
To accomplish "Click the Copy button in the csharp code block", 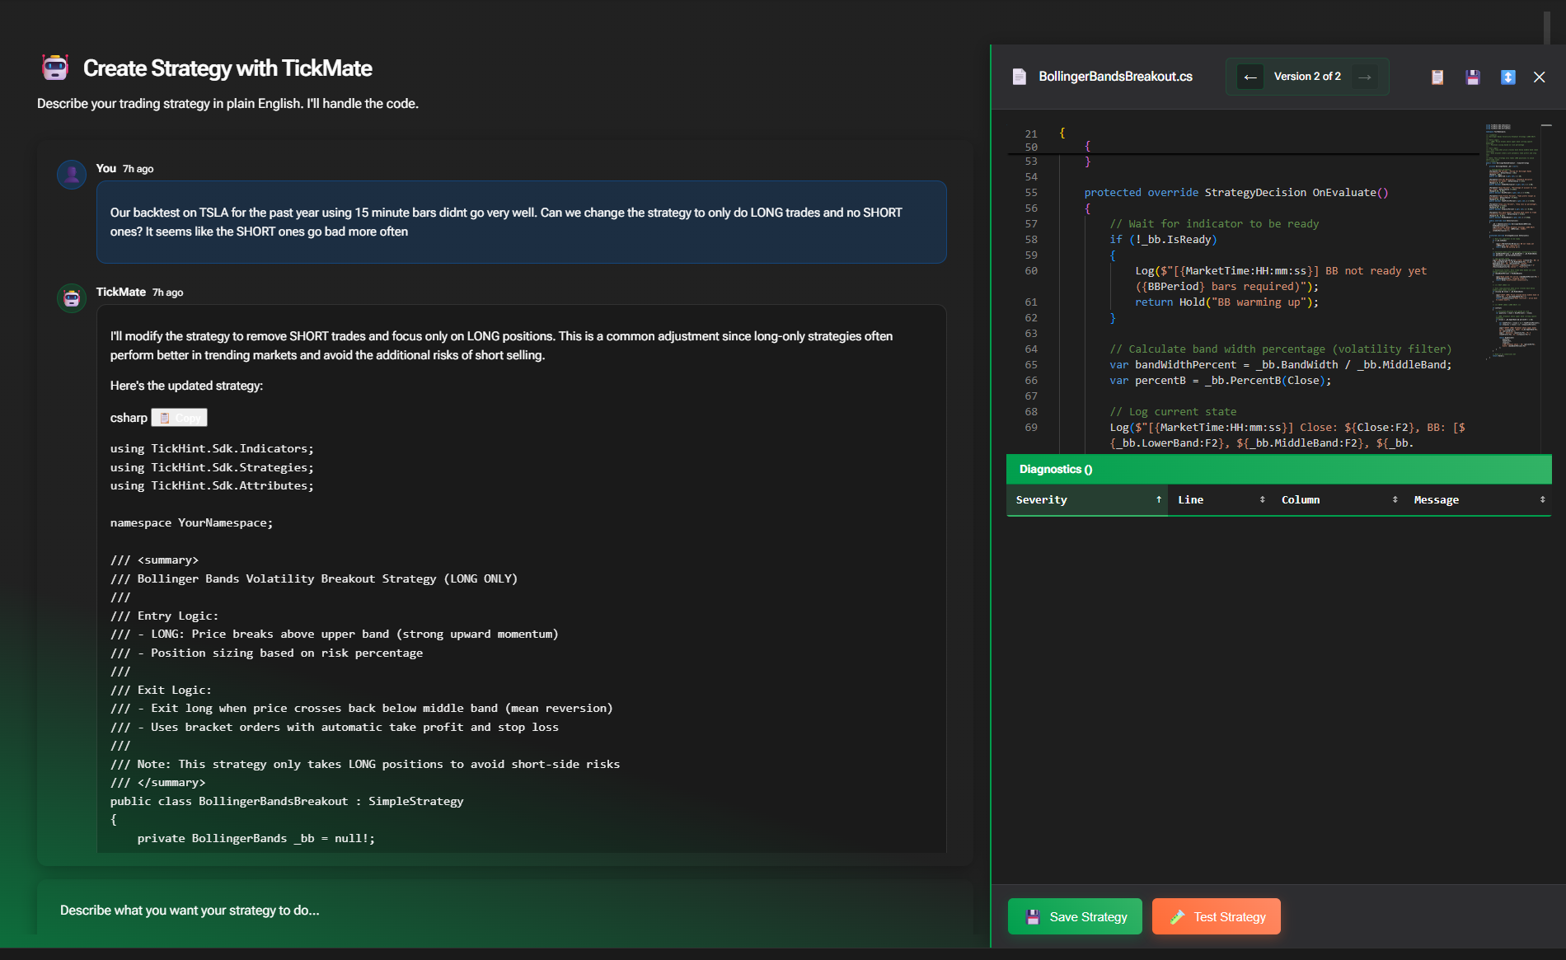I will tap(179, 417).
